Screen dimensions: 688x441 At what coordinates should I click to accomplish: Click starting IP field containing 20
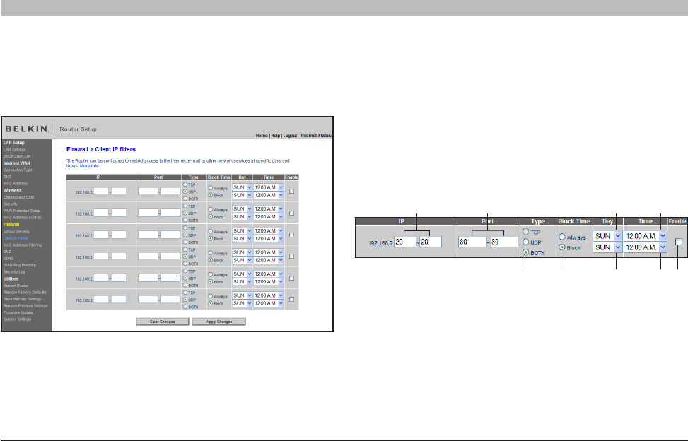click(x=404, y=242)
